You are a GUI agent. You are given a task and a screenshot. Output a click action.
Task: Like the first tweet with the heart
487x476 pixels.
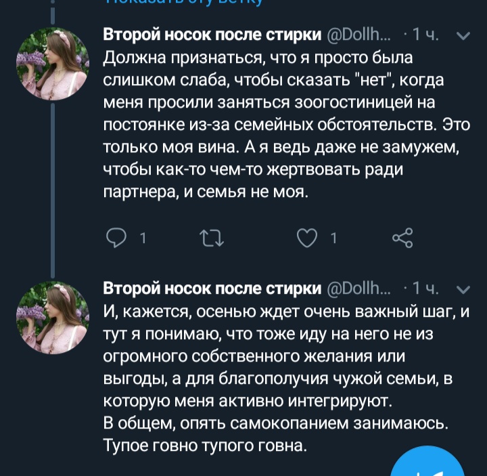point(308,237)
